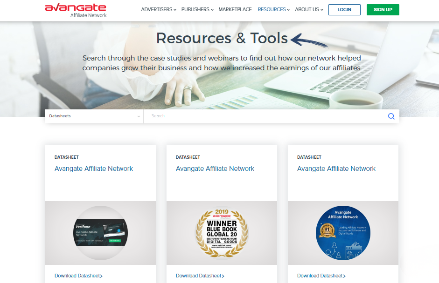Open the Datasheets filter dropdown
The image size is (439, 283).
93,116
